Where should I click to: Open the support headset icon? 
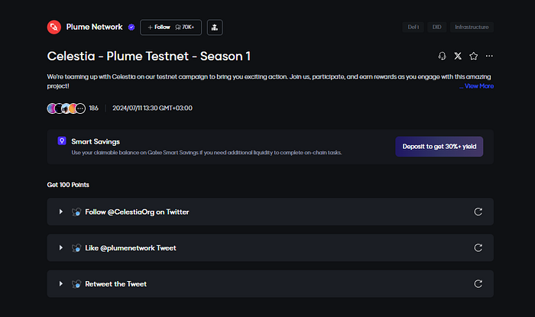[x=443, y=56]
